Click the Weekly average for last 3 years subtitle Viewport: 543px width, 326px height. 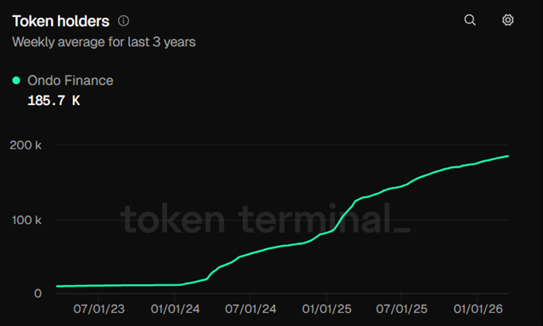(x=104, y=43)
